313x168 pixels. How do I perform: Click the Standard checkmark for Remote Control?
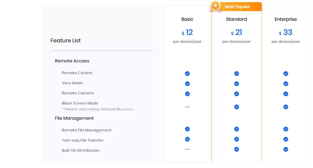pyautogui.click(x=237, y=74)
